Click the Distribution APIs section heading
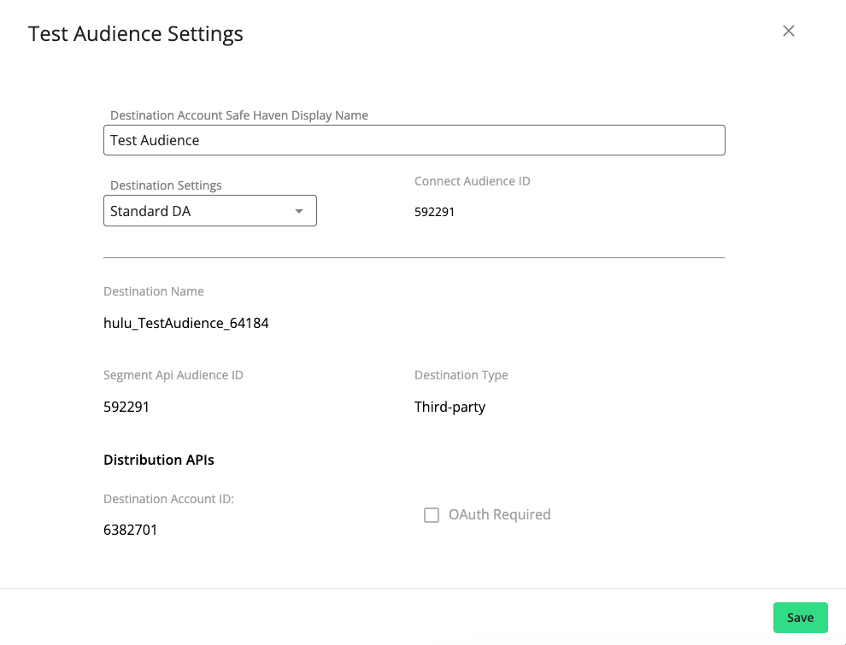 pos(158,460)
